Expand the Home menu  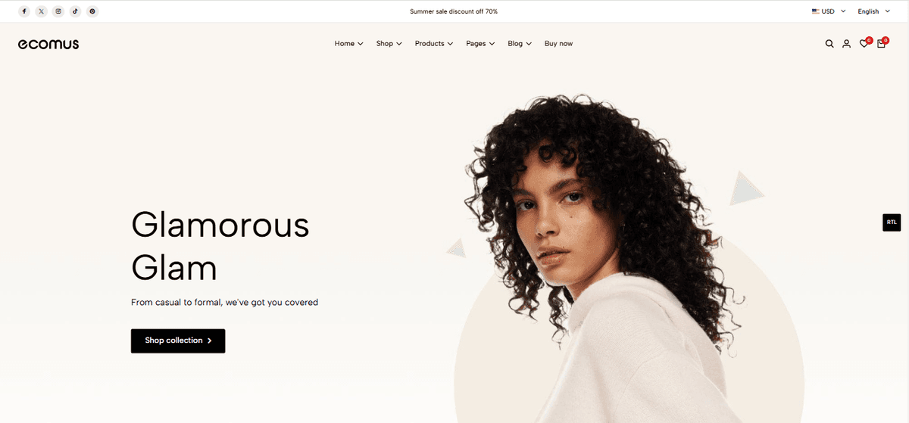pyautogui.click(x=349, y=44)
